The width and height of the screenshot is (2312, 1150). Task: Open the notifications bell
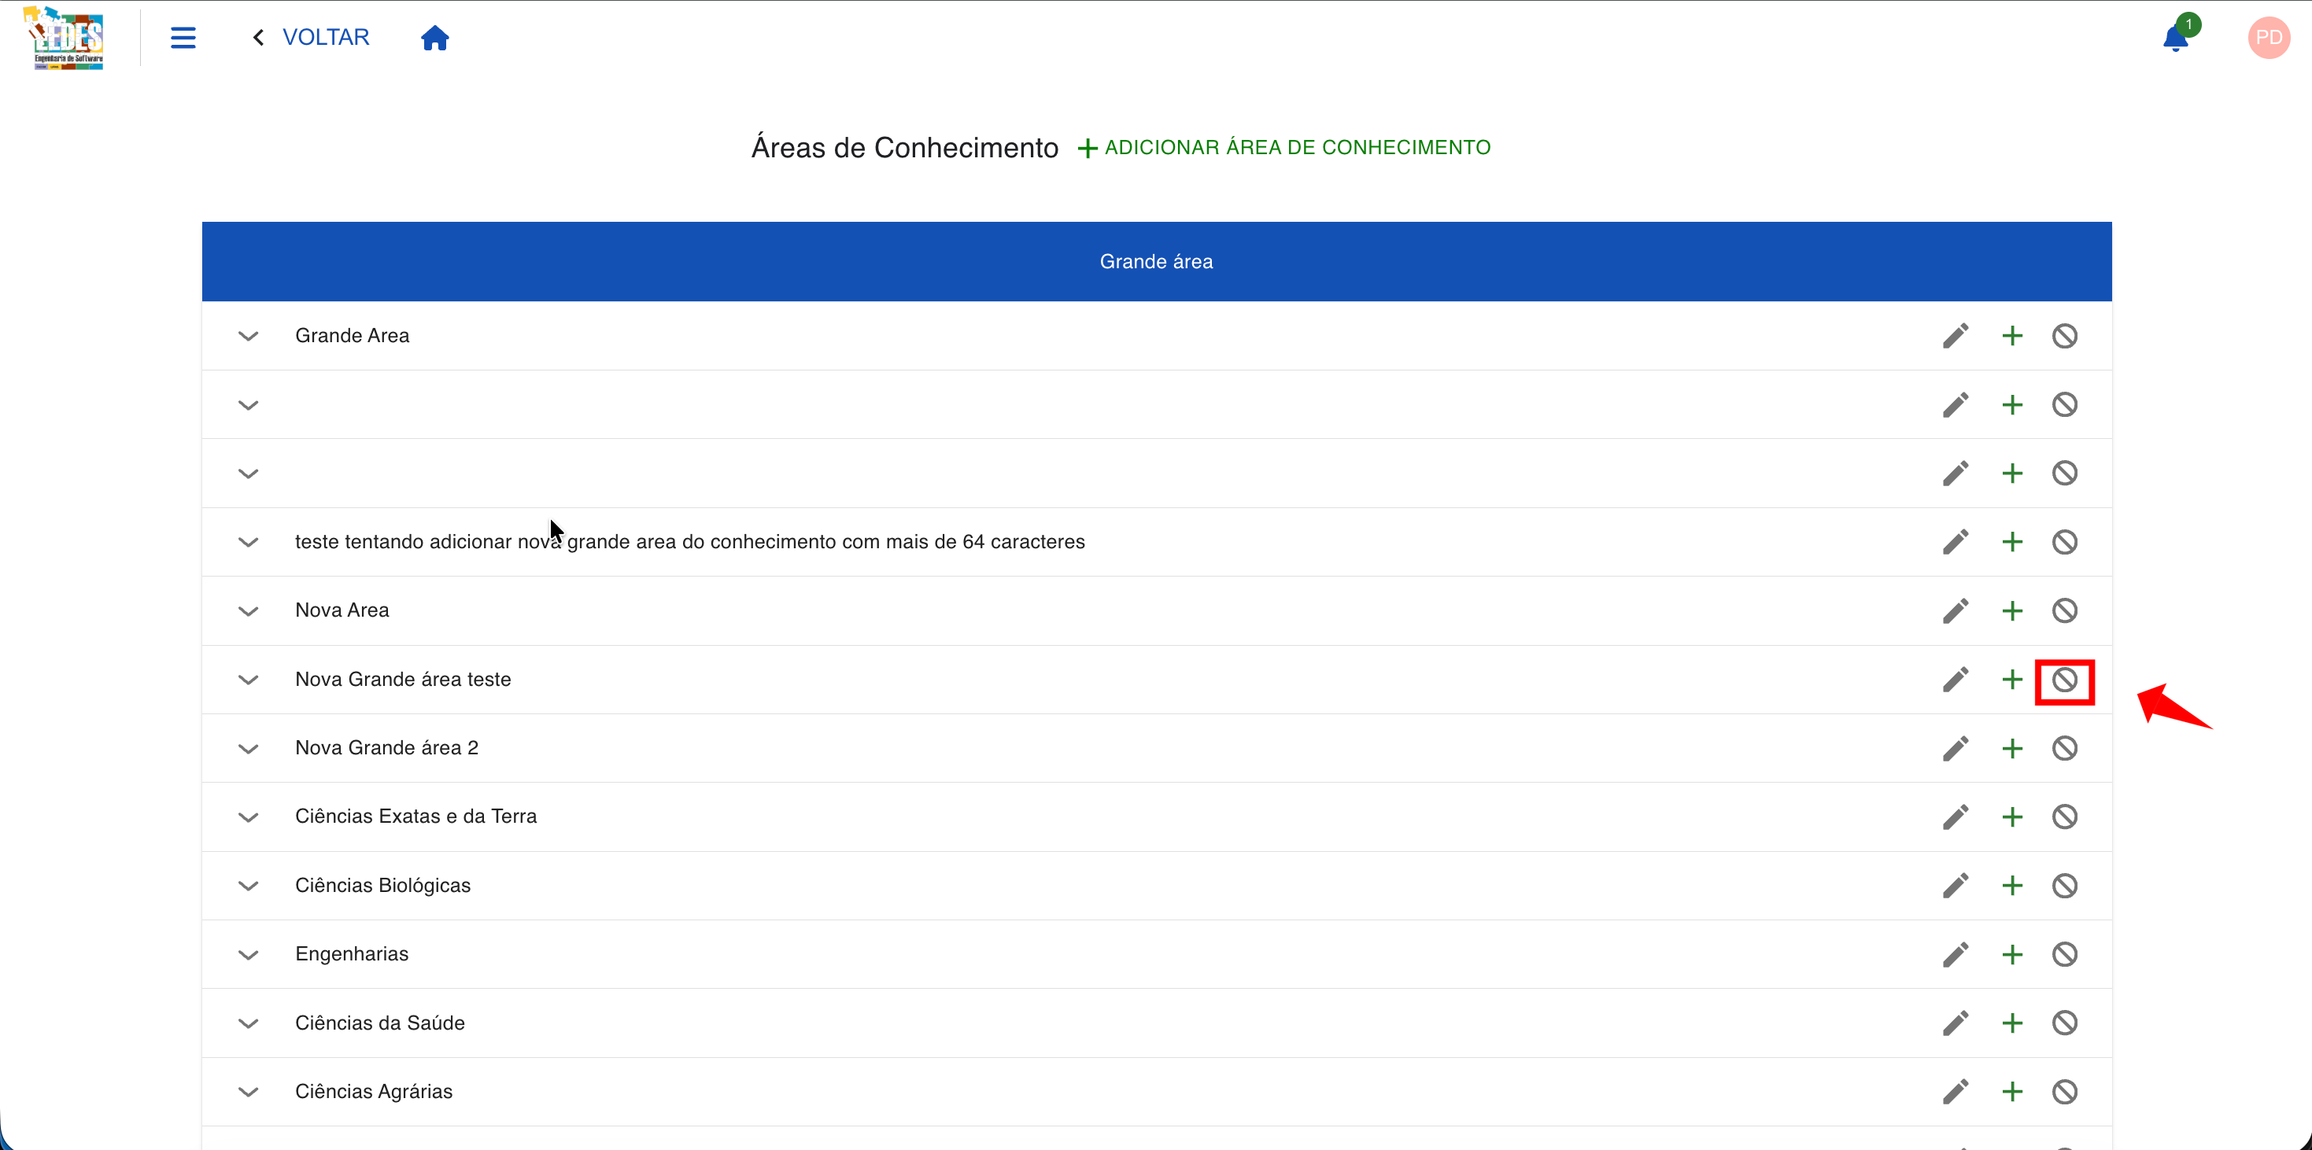2176,37
